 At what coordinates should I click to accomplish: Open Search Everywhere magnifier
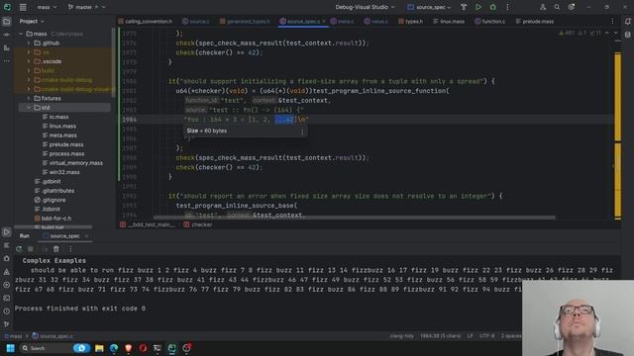click(557, 7)
